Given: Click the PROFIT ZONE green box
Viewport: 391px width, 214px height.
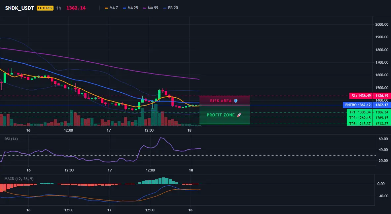Looking at the screenshot, I should pyautogui.click(x=225, y=115).
